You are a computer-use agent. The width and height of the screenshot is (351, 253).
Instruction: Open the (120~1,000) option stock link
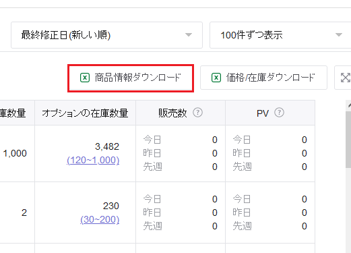(x=93, y=160)
